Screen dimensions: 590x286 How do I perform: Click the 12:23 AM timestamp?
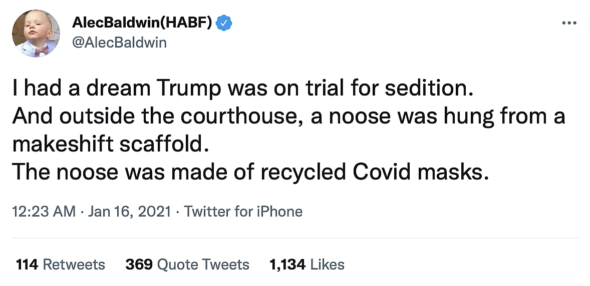tap(44, 211)
